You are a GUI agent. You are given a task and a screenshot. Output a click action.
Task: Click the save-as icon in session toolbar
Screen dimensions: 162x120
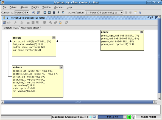coord(38,23)
